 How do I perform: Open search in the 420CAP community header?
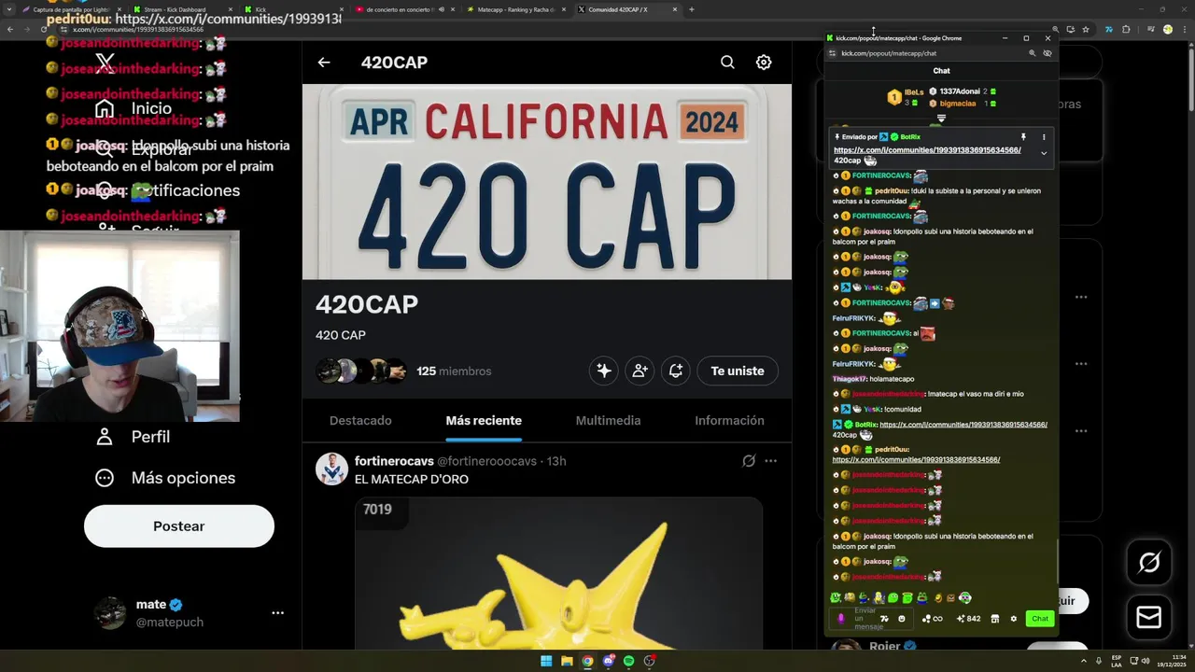[727, 63]
